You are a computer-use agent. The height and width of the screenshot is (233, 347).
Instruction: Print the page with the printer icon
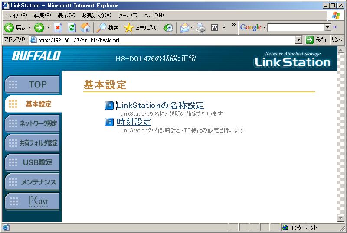(x=201, y=28)
